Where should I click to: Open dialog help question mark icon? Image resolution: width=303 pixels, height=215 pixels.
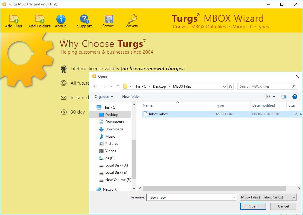[x=295, y=97]
